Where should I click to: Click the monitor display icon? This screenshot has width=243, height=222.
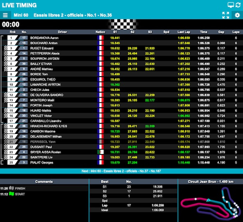point(231,5)
